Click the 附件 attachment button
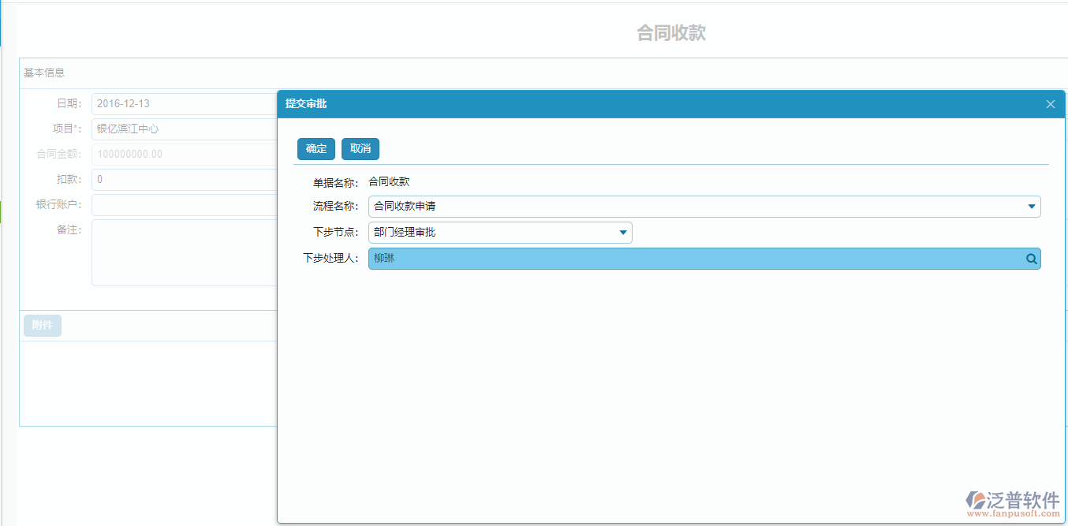The height and width of the screenshot is (526, 1068). (x=42, y=325)
